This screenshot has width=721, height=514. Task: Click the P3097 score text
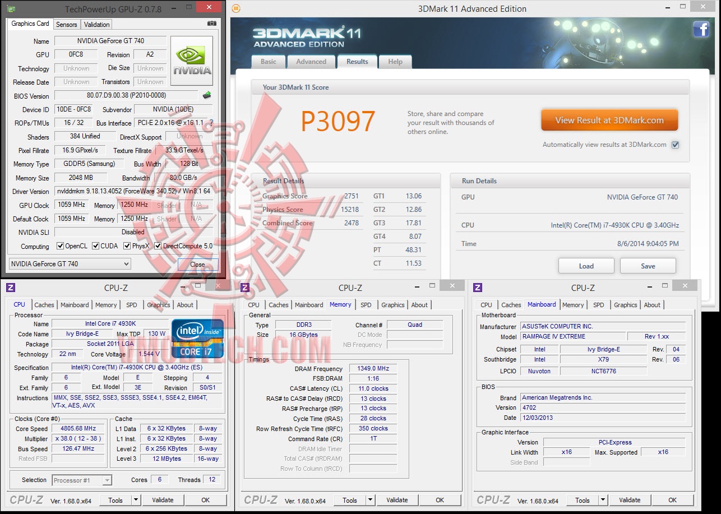338,121
